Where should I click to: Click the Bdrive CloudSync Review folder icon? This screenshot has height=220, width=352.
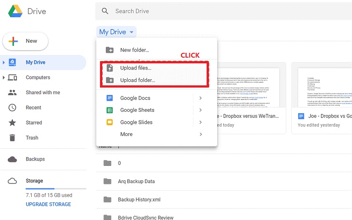107,217
